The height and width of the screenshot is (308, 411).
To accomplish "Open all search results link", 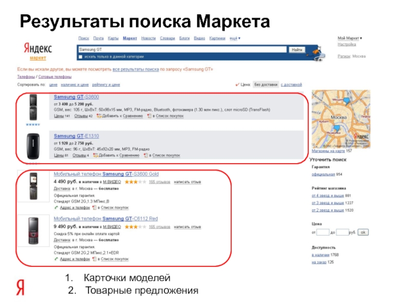I will [x=136, y=69].
